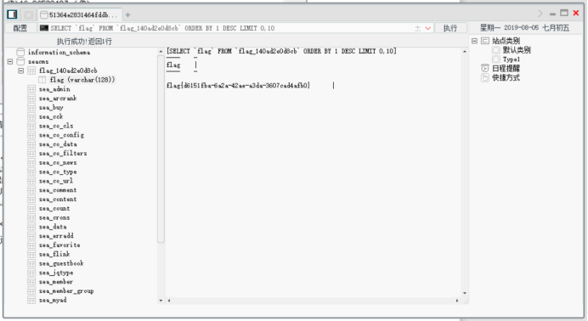The height and width of the screenshot is (321, 588).
Task: Select the sea_member_group table row
Action: 66,290
